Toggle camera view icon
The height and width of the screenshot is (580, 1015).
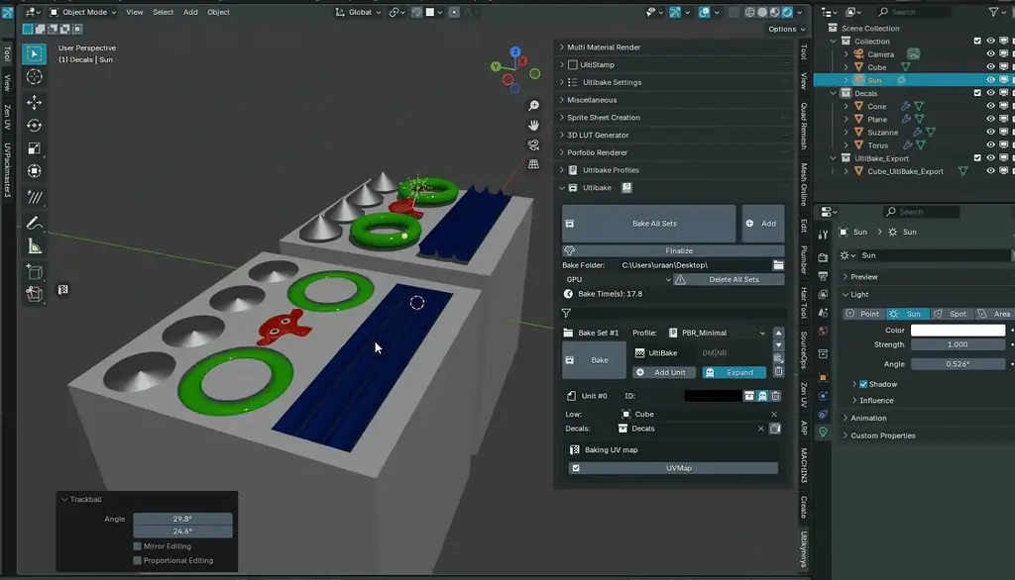[x=533, y=145]
